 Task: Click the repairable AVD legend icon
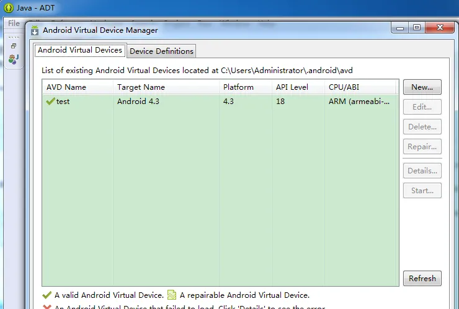point(172,295)
